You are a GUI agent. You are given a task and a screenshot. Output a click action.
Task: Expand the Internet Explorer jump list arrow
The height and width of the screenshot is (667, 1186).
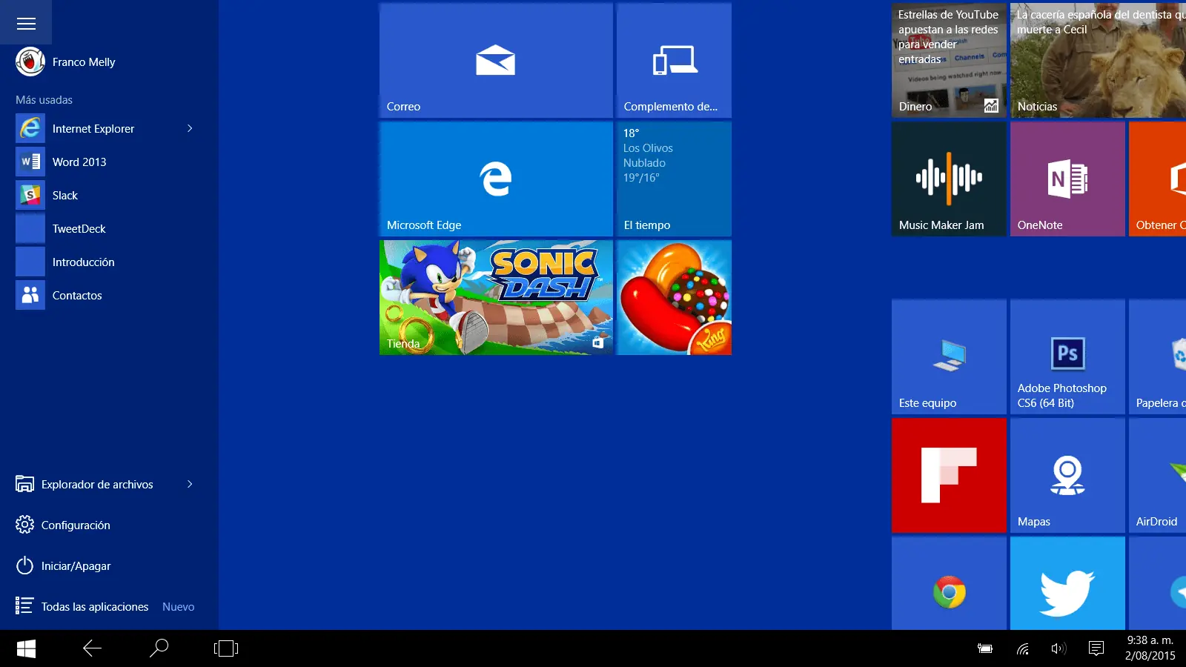(x=190, y=128)
